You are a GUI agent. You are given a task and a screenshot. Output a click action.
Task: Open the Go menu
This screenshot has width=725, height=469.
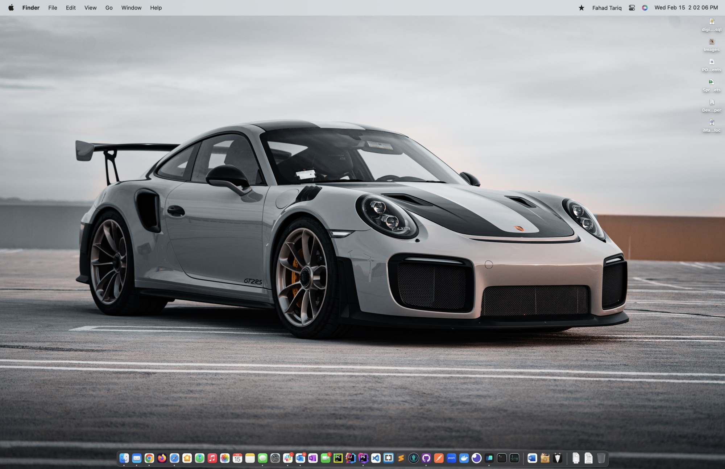109,8
